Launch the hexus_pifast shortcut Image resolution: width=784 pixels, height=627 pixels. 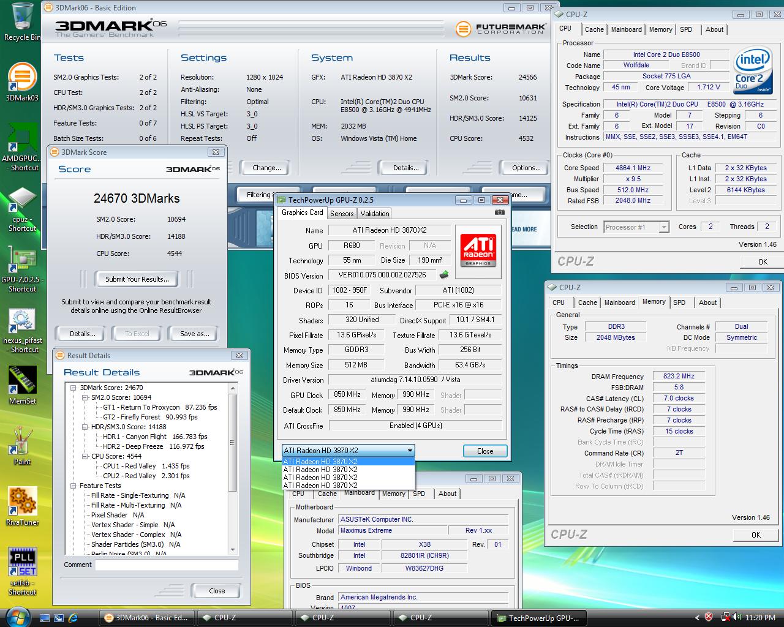point(22,331)
